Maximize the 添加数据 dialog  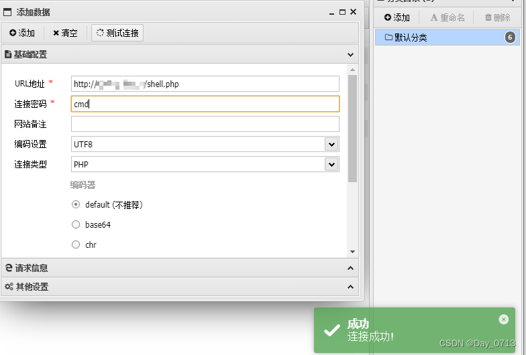(342, 12)
